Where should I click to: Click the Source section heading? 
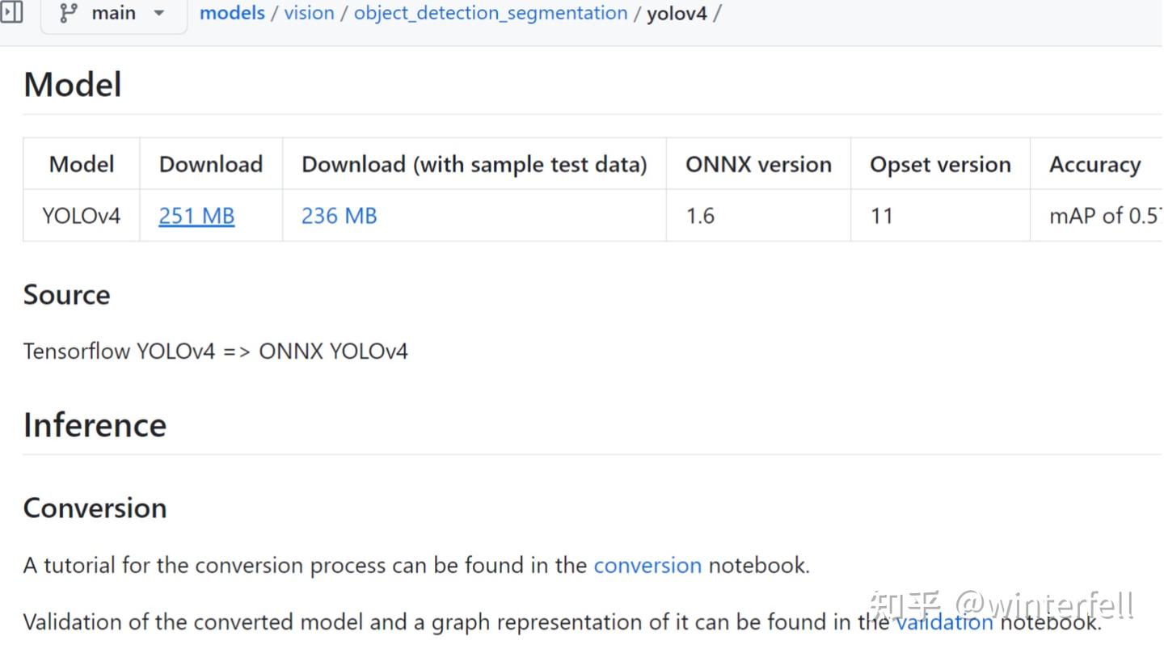67,294
